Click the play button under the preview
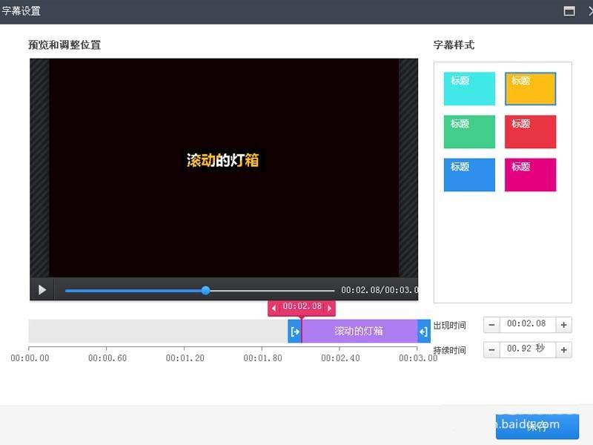Screen dimensions: 593x445 [x=42, y=290]
